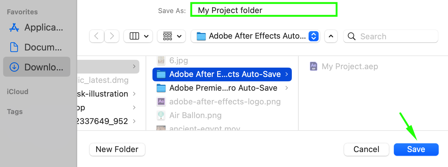
Task: Click into the Search field
Action: click(391, 36)
